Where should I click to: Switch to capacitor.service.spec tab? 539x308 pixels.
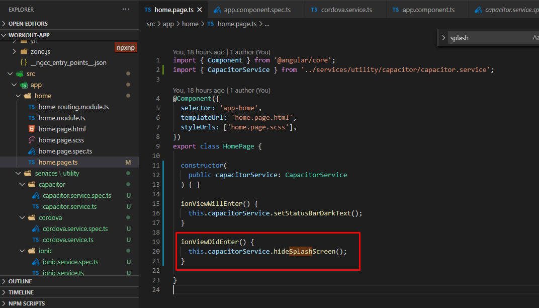tap(505, 10)
